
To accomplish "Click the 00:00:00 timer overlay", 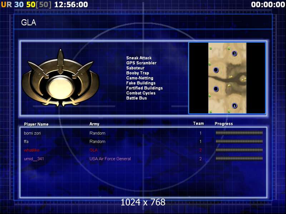I will click(268, 5).
